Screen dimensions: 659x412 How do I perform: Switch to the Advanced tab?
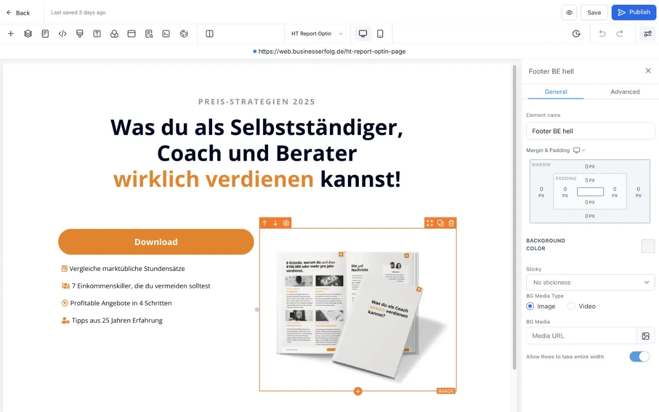[625, 92]
